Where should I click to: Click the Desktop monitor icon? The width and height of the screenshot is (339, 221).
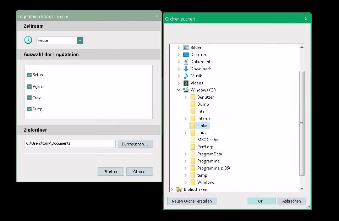(186, 55)
